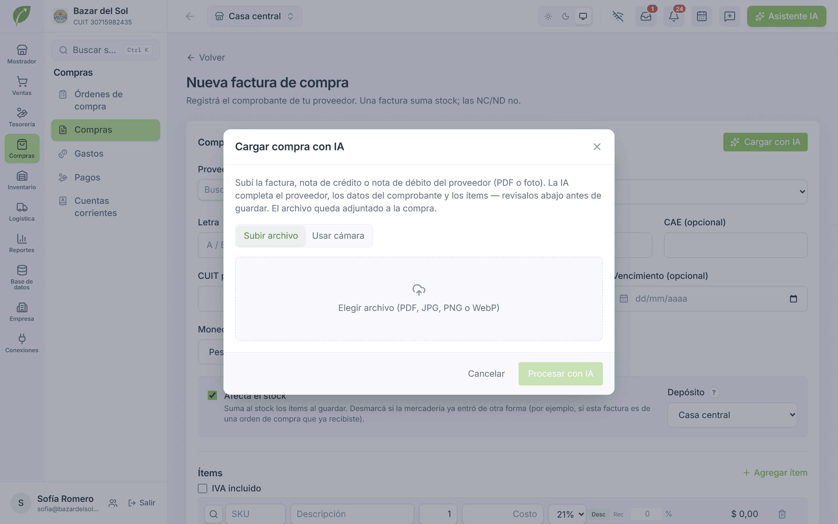
Task: Open Pagos menu item
Action: point(106,178)
